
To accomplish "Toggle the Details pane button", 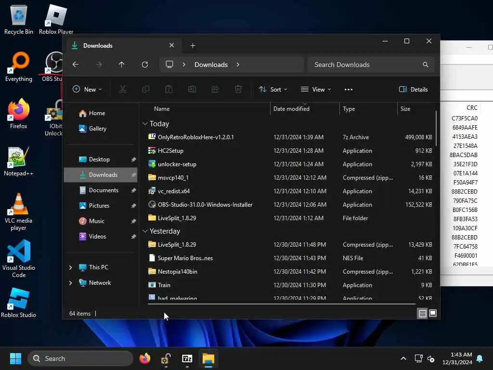I will [413, 89].
